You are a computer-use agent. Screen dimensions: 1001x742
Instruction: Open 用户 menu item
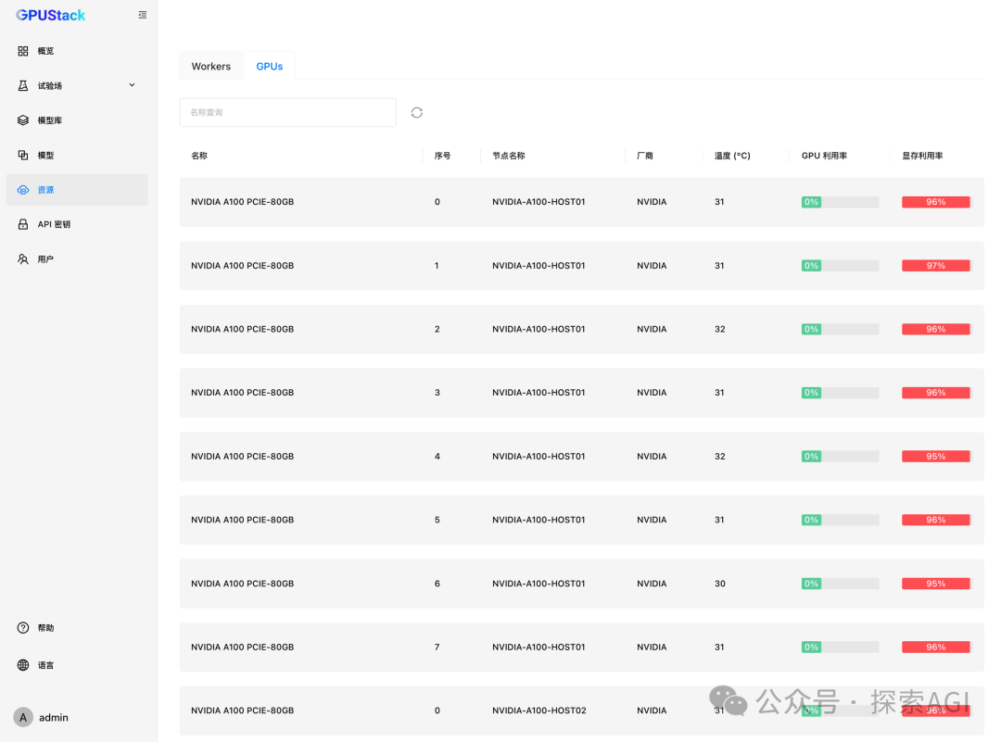pos(77,259)
